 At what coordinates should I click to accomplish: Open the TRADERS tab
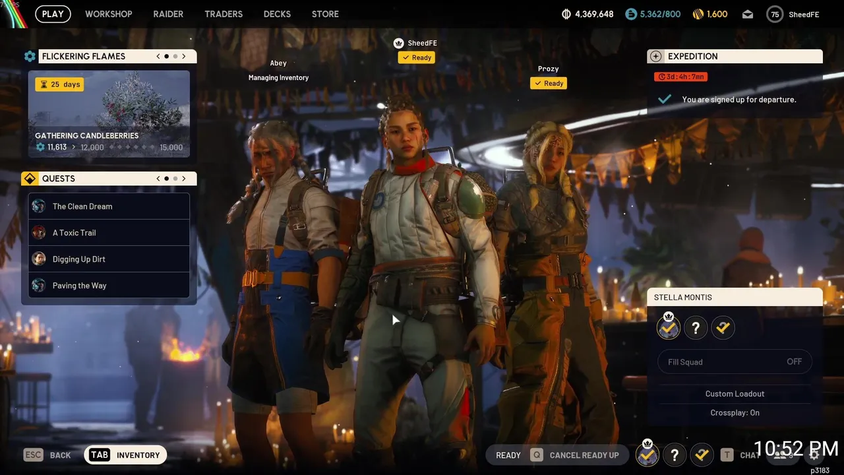(x=224, y=14)
